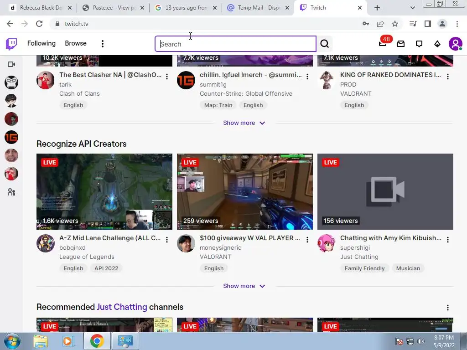Viewport: 467px width, 350px height.
Task: Click the API 2022 tag
Action: (x=106, y=268)
